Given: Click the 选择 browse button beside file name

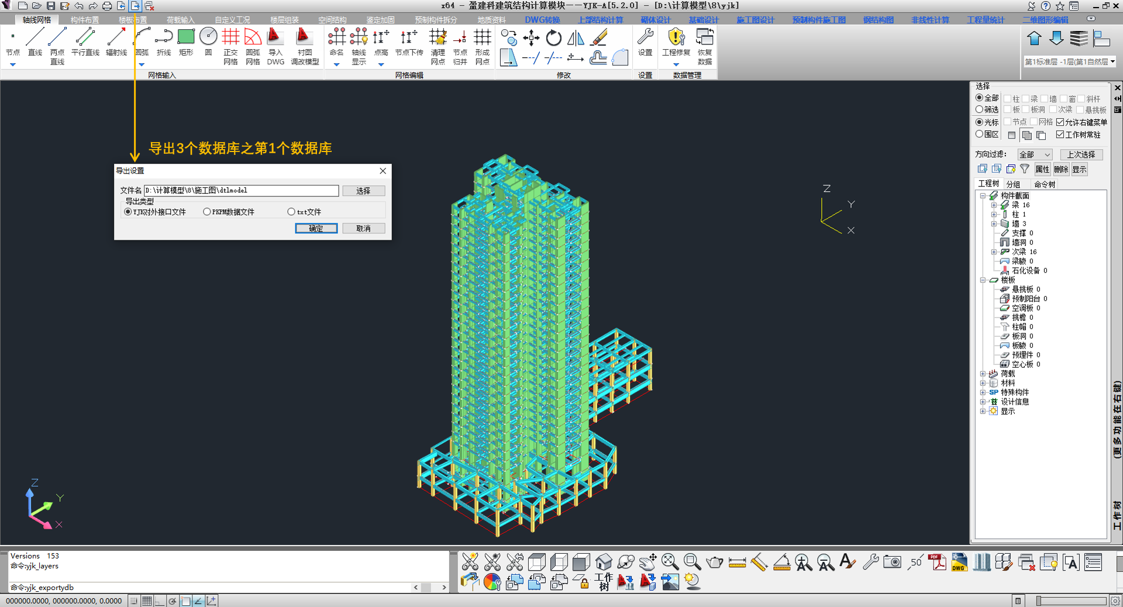Looking at the screenshot, I should point(363,191).
